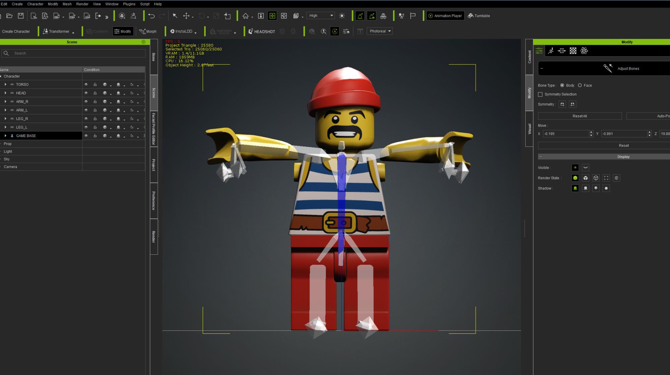Click the Reset button under Move
Screen dimensions: 670x375
pyautogui.click(x=604, y=145)
